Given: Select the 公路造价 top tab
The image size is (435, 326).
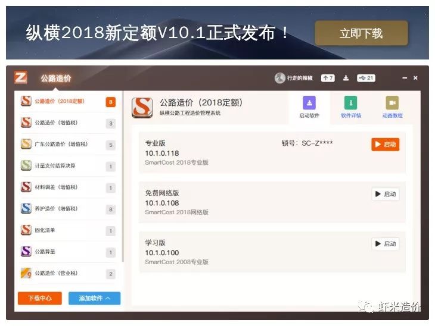Looking at the screenshot, I should click(56, 79).
